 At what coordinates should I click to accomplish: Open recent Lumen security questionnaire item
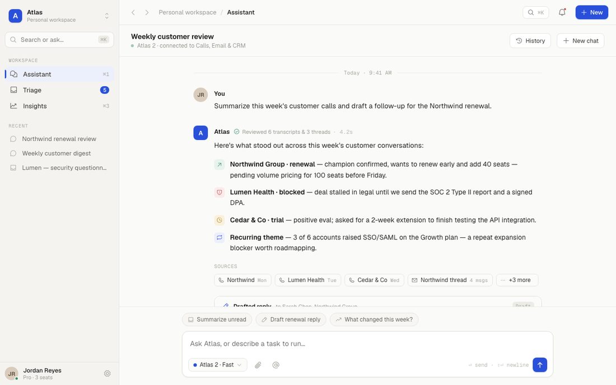[x=59, y=167]
